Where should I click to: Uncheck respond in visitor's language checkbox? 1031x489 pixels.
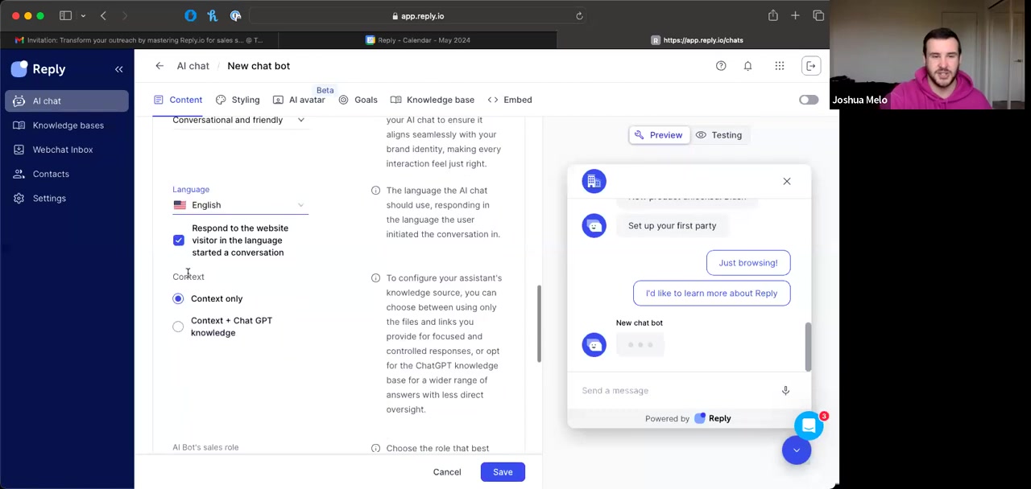pos(179,240)
